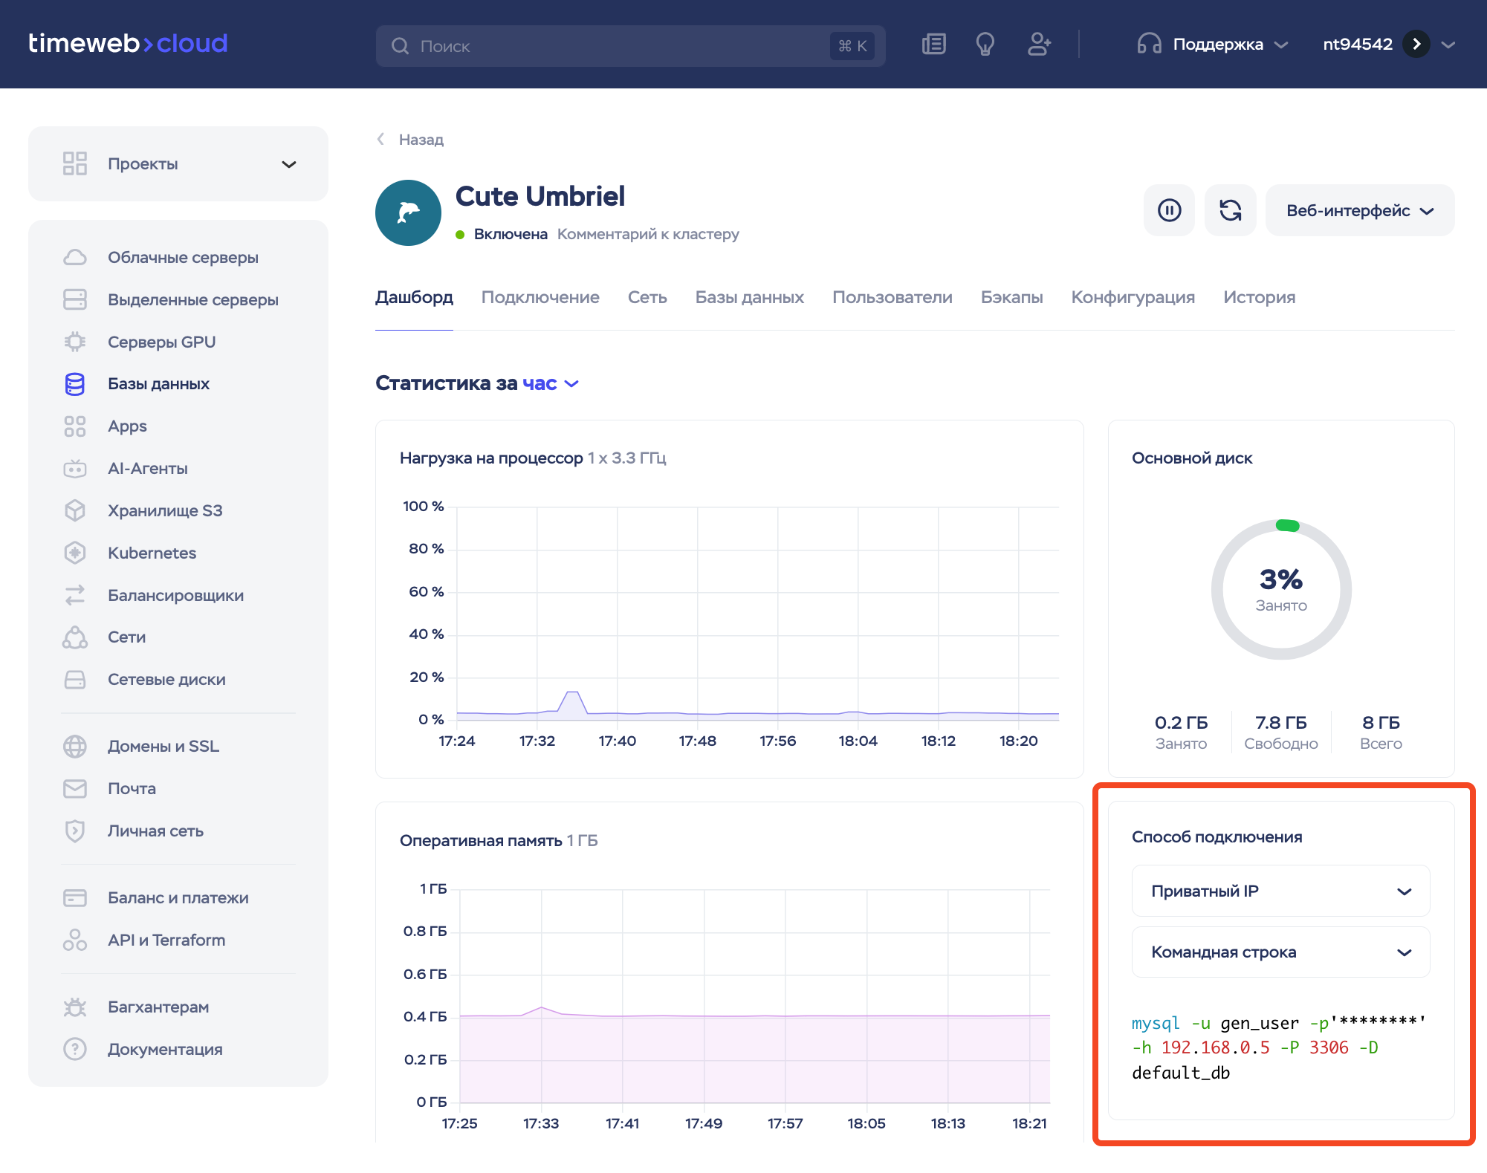
Task: Open the Командная строка dropdown
Action: (x=1280, y=952)
